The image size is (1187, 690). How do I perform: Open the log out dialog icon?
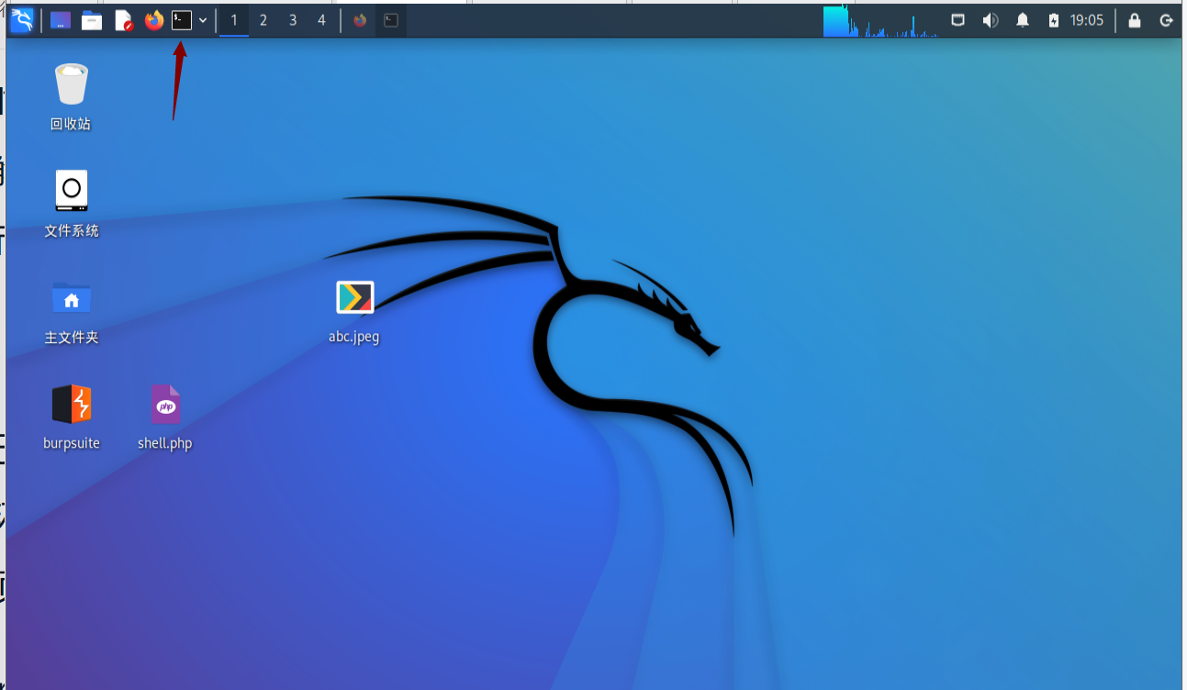click(x=1167, y=20)
